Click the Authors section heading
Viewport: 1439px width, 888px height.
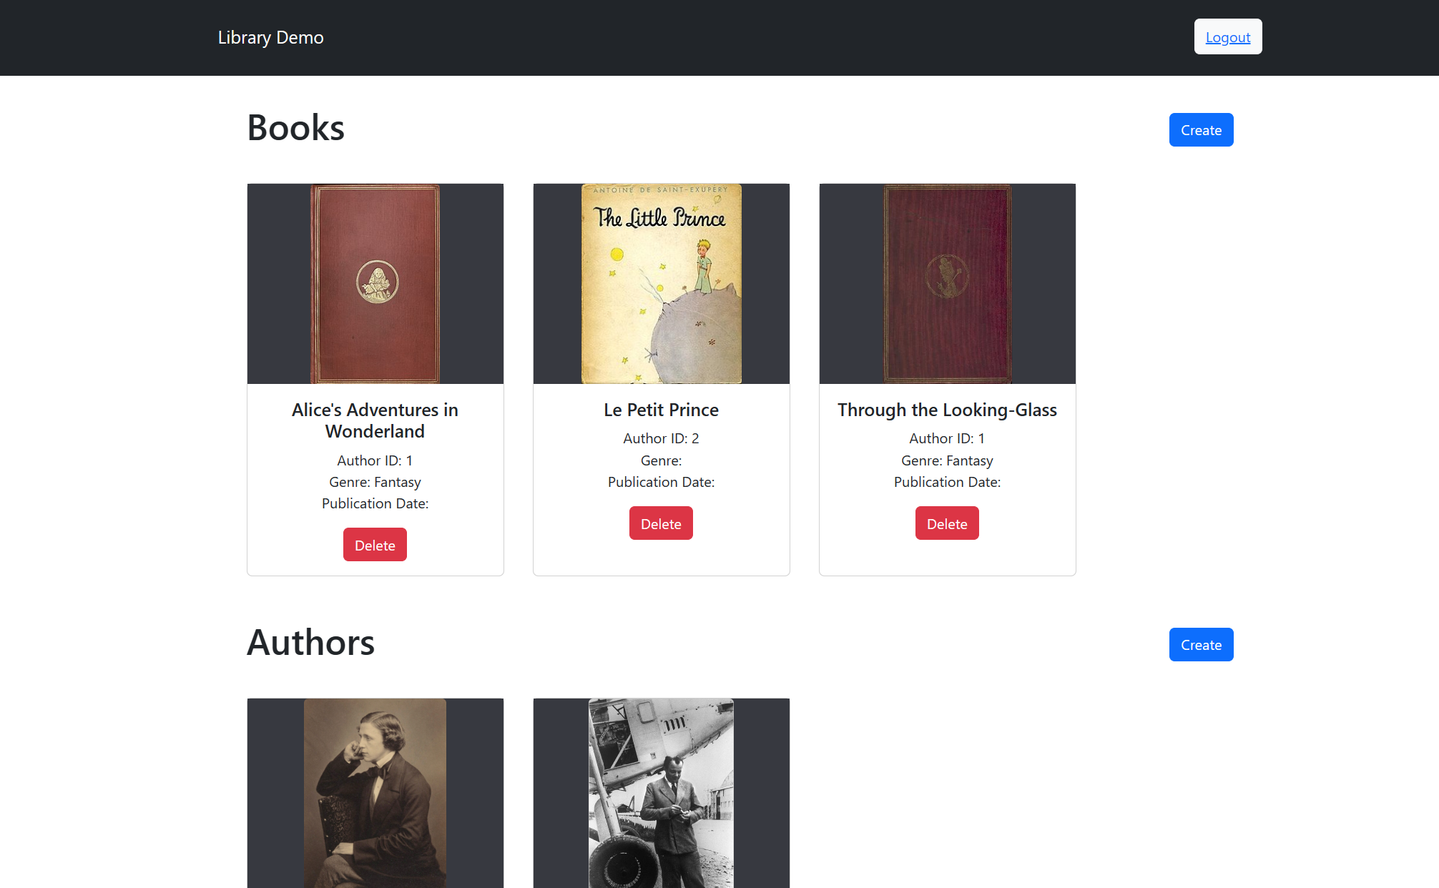point(310,643)
